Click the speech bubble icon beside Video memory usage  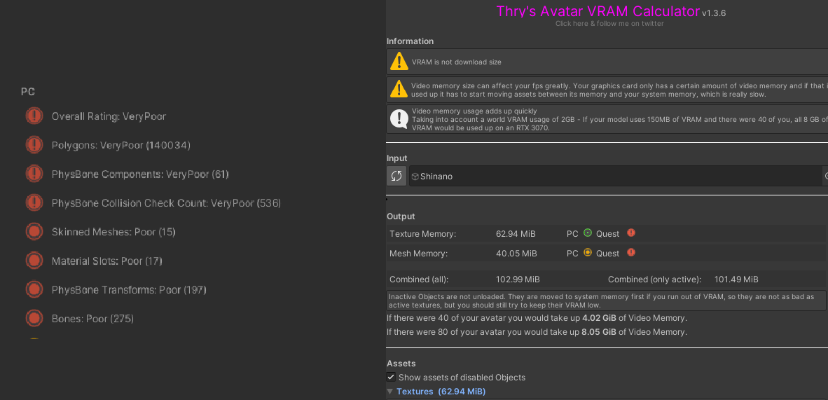pyautogui.click(x=399, y=119)
